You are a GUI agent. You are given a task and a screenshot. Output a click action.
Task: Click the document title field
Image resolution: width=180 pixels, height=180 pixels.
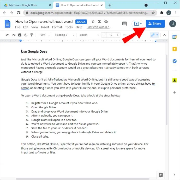tap(44, 22)
